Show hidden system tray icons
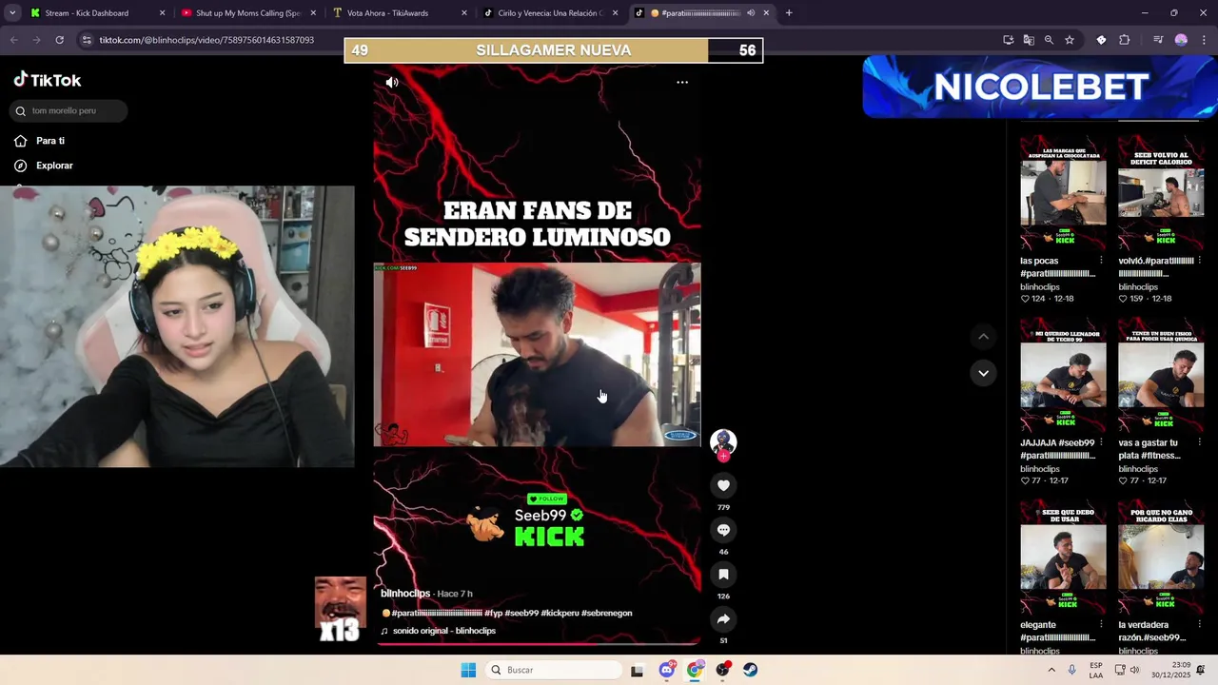The width and height of the screenshot is (1218, 685). (1051, 670)
